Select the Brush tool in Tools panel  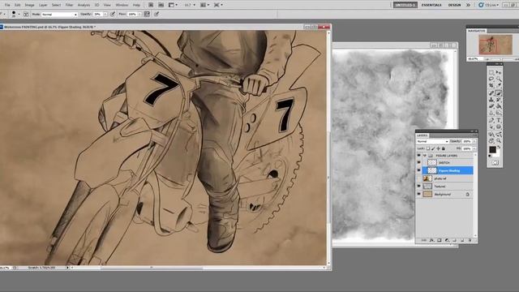coord(499,93)
